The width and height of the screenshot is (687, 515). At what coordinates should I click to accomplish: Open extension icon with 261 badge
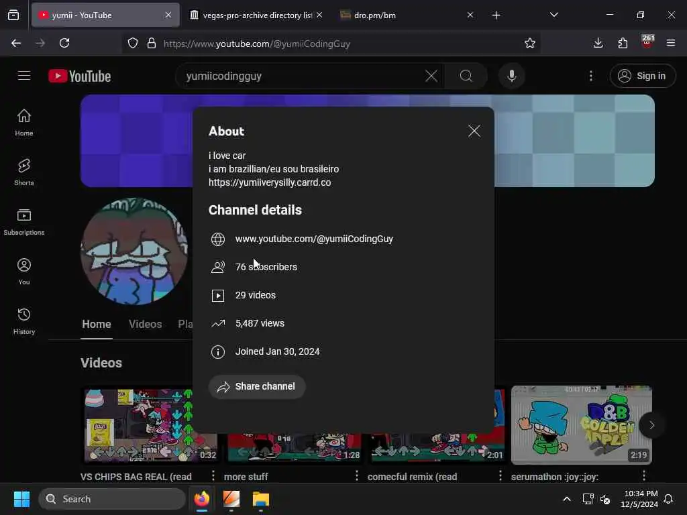(x=647, y=42)
